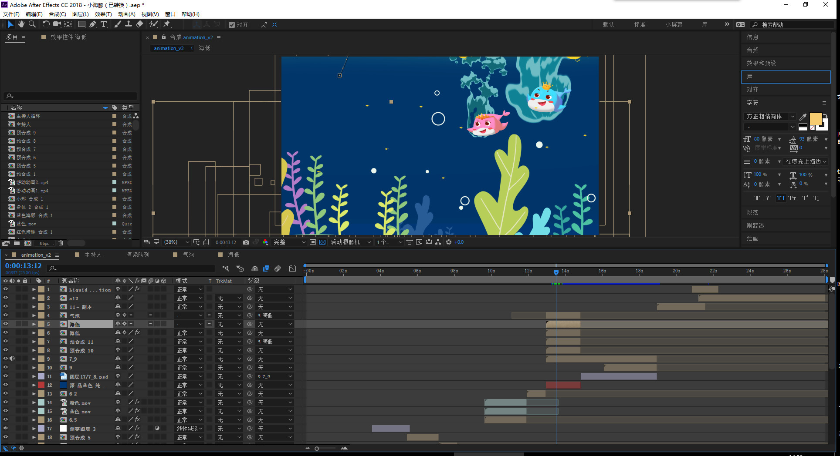The height and width of the screenshot is (456, 840).
Task: Enable motion blur for the composition
Action: point(278,268)
